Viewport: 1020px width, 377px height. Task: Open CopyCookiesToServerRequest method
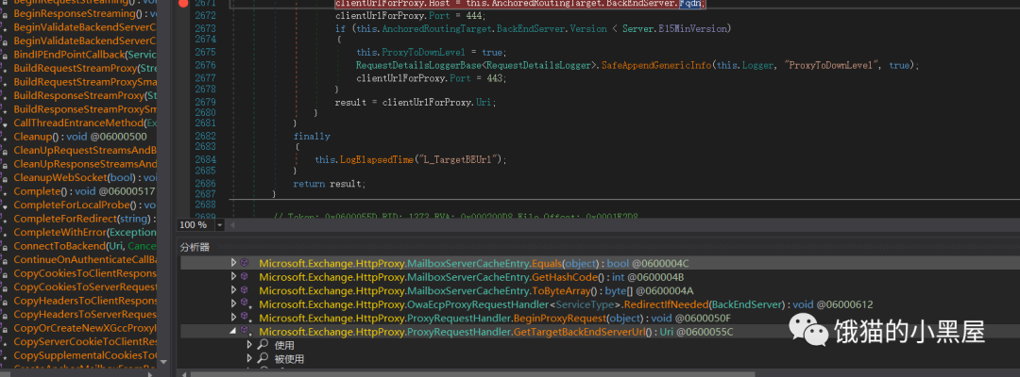pos(85,287)
